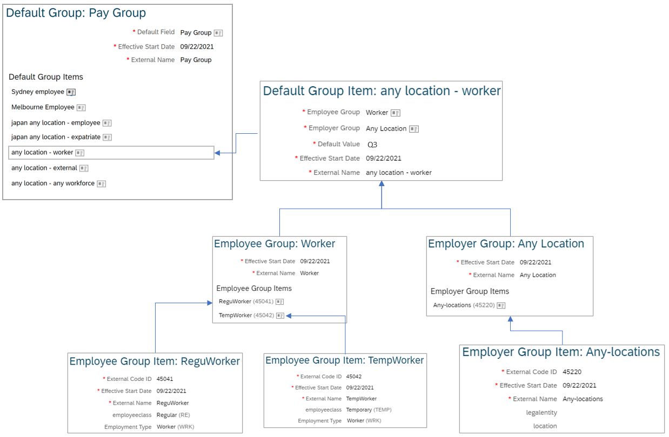Image resolution: width=669 pixels, height=437 pixels.
Task: Click Employee Group Items section heading
Action: coord(254,289)
